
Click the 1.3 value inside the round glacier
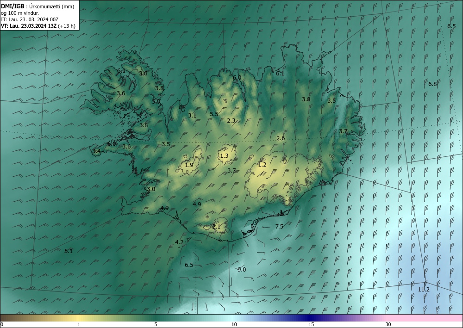(x=225, y=156)
